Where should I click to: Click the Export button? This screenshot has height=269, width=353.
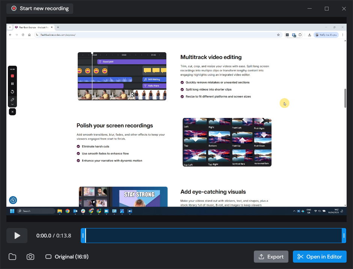click(271, 257)
